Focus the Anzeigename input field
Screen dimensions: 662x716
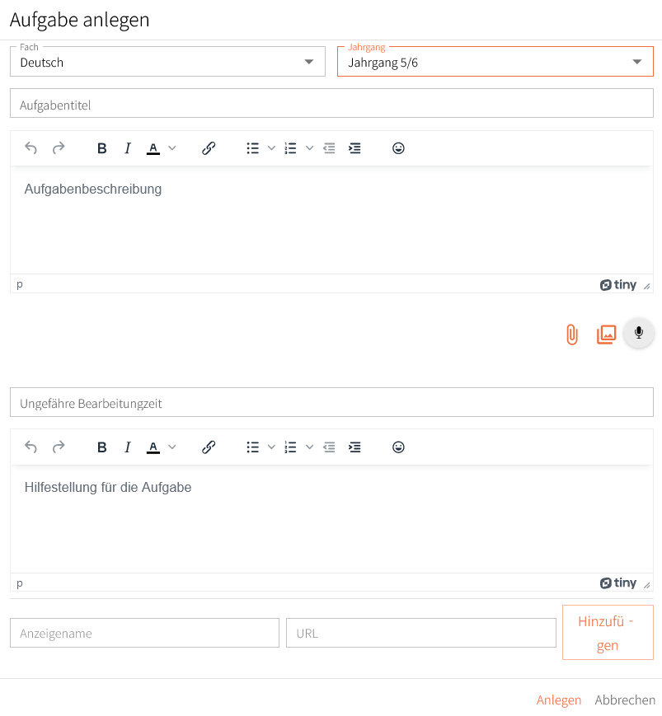(144, 633)
